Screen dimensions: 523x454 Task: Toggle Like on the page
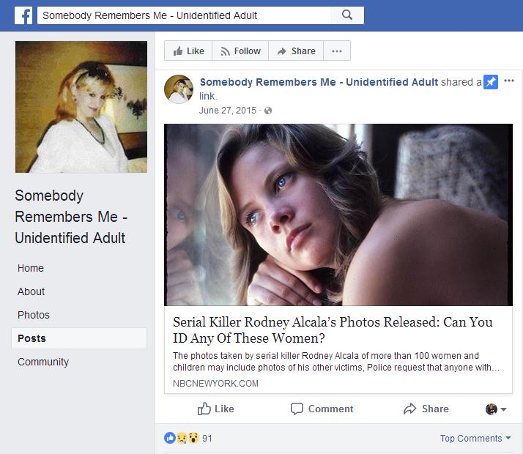click(x=188, y=51)
